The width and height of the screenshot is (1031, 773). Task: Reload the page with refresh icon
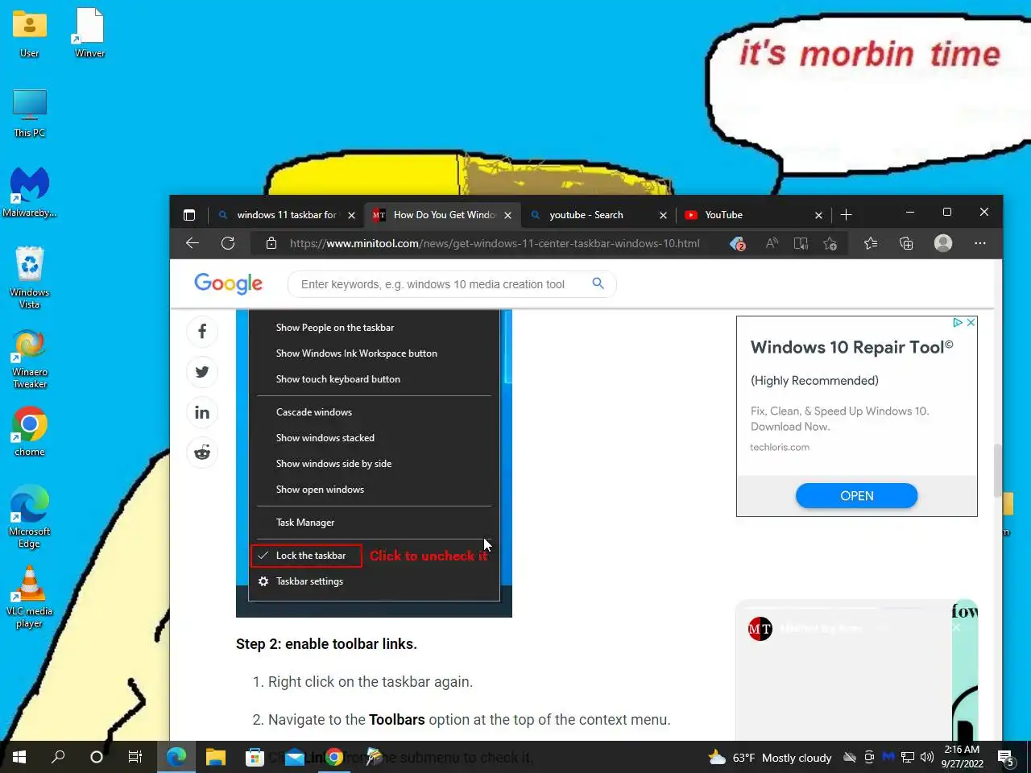[228, 243]
